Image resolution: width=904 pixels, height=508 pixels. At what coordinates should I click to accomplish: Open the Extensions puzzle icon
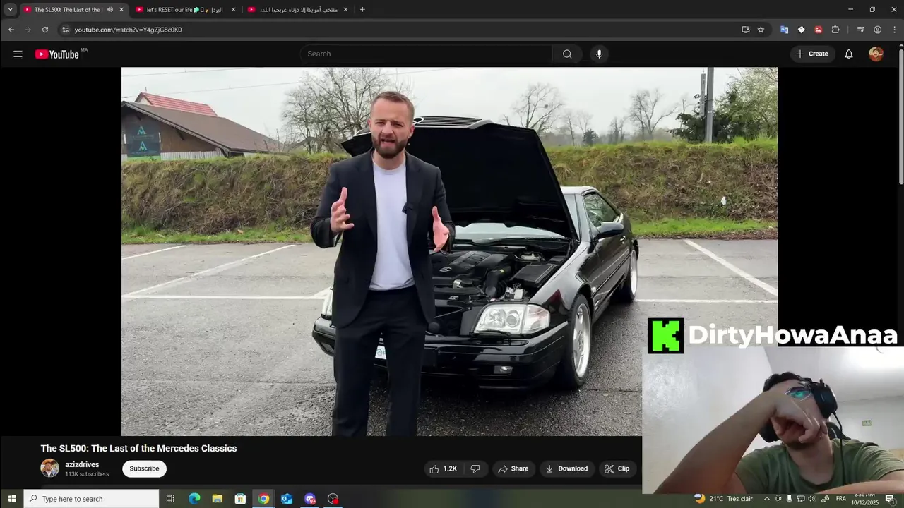(x=835, y=30)
